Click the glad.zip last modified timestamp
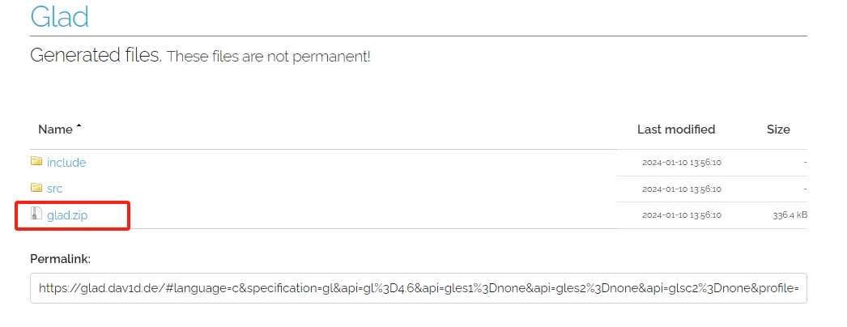Image resolution: width=847 pixels, height=327 pixels. [682, 215]
